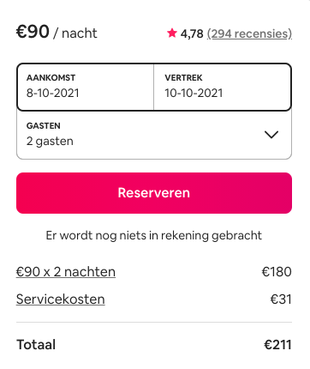Image resolution: width=310 pixels, height=369 pixels.
Task: Select the Vertrek check-out date field
Action: [x=223, y=87]
